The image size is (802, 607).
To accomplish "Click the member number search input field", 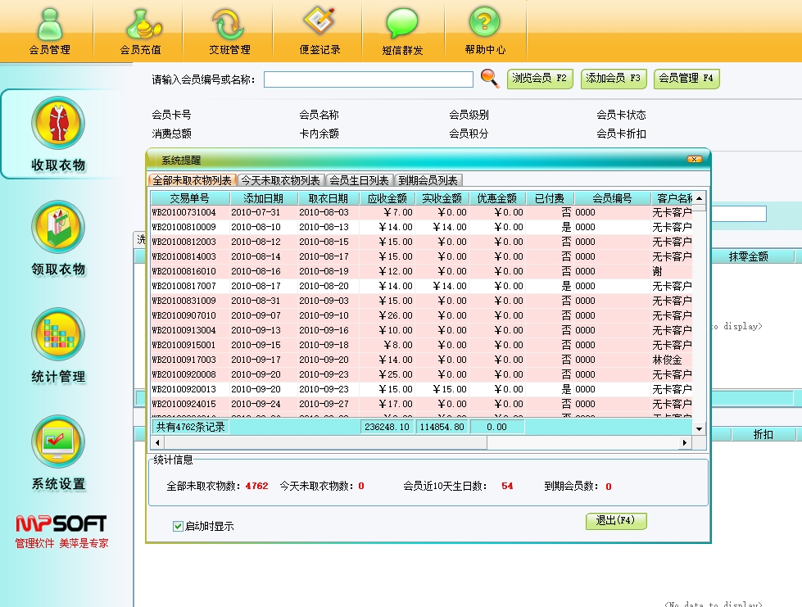I will point(368,79).
